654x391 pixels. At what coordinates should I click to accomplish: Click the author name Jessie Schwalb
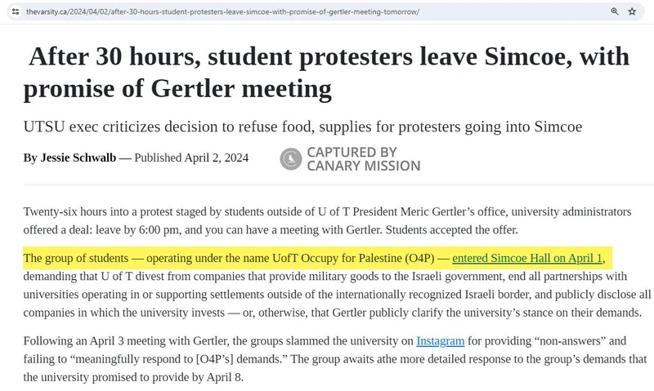(78, 158)
